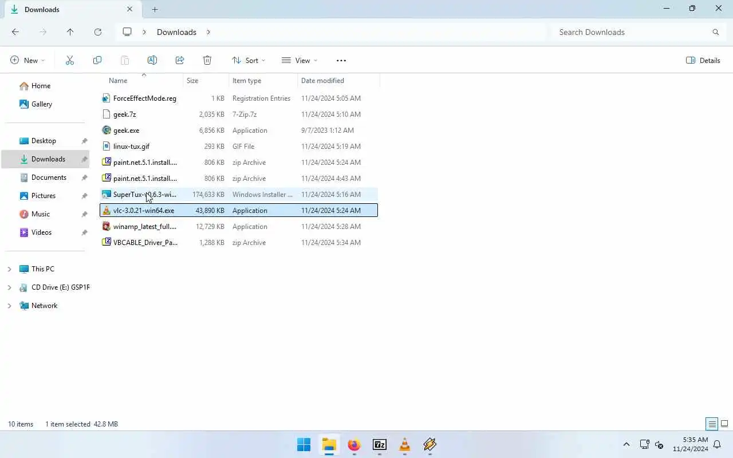Open the notification bell
This screenshot has width=733, height=458.
(717, 444)
